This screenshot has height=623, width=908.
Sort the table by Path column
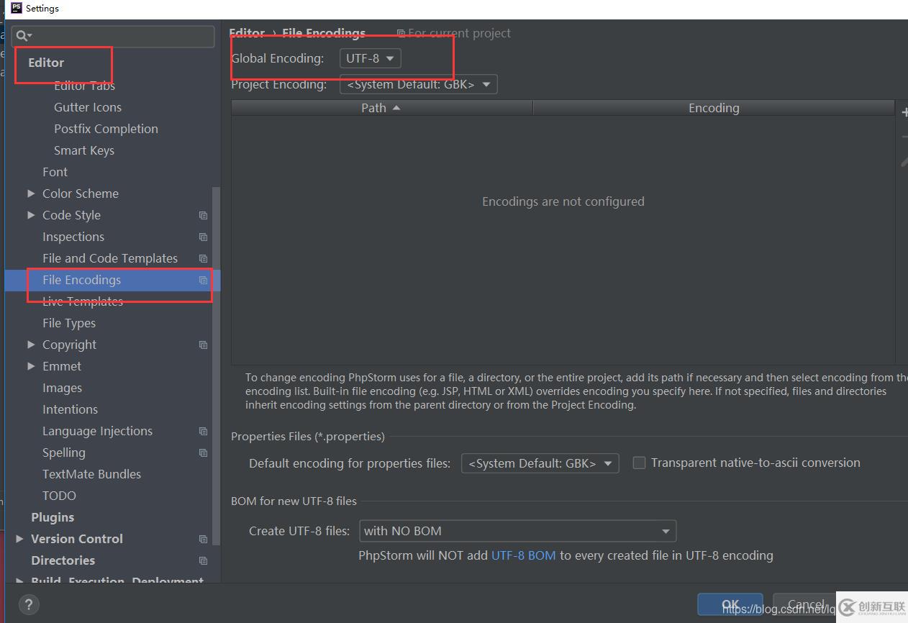pos(381,108)
